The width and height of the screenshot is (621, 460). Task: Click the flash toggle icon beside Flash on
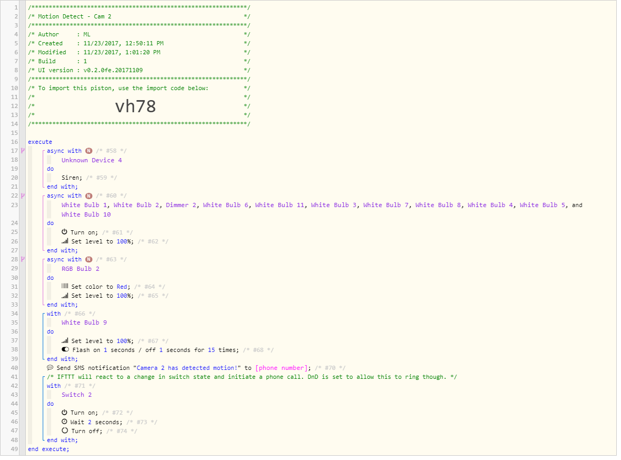click(x=65, y=349)
